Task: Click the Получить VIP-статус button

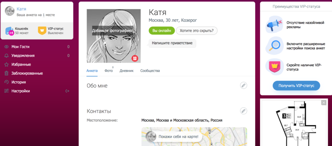Action: click(296, 86)
